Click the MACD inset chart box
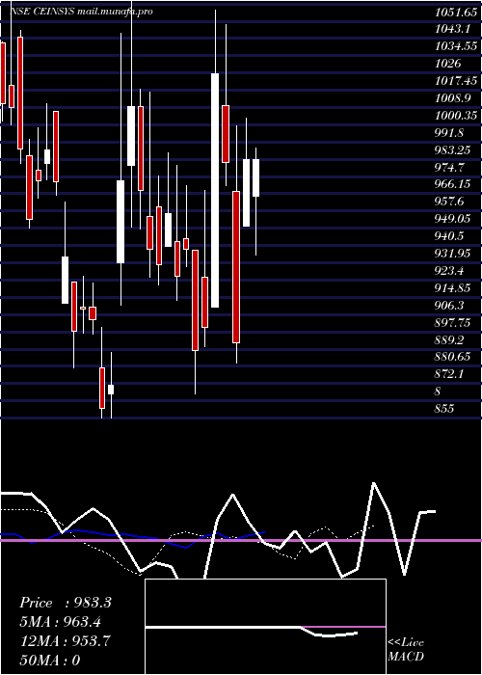The image size is (482, 675). [265, 627]
